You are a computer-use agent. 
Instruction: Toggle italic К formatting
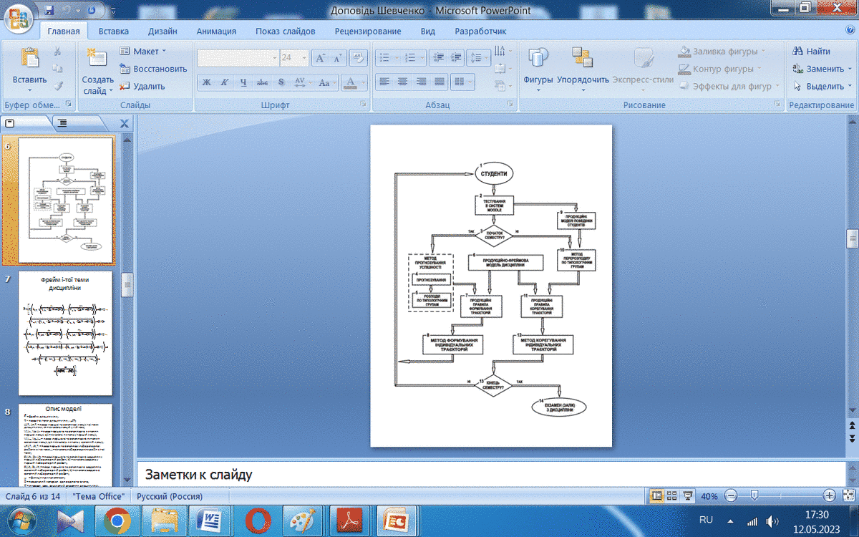[225, 82]
